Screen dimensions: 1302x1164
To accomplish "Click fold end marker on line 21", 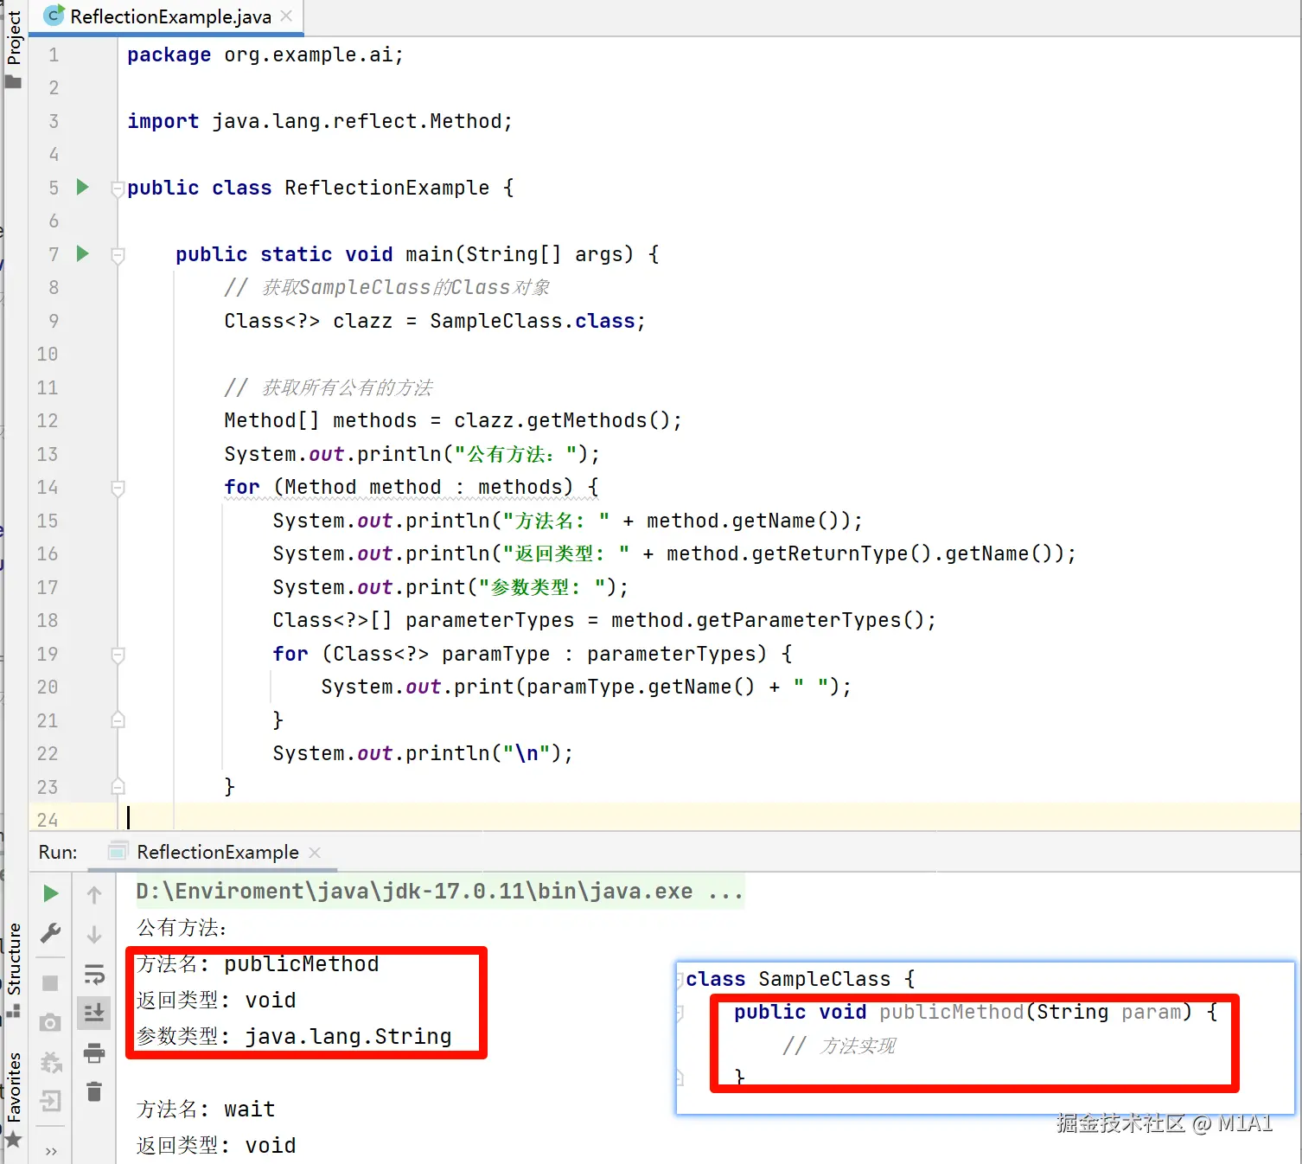I will point(118,720).
